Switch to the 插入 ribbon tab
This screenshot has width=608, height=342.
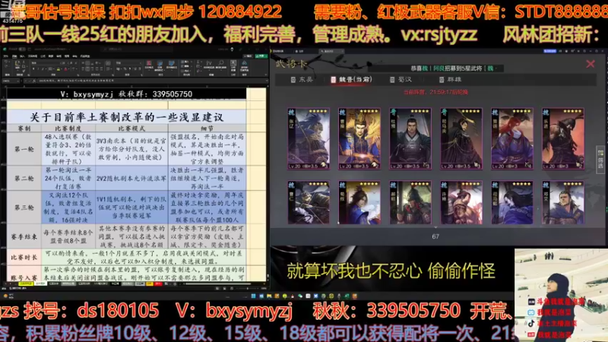point(23,56)
